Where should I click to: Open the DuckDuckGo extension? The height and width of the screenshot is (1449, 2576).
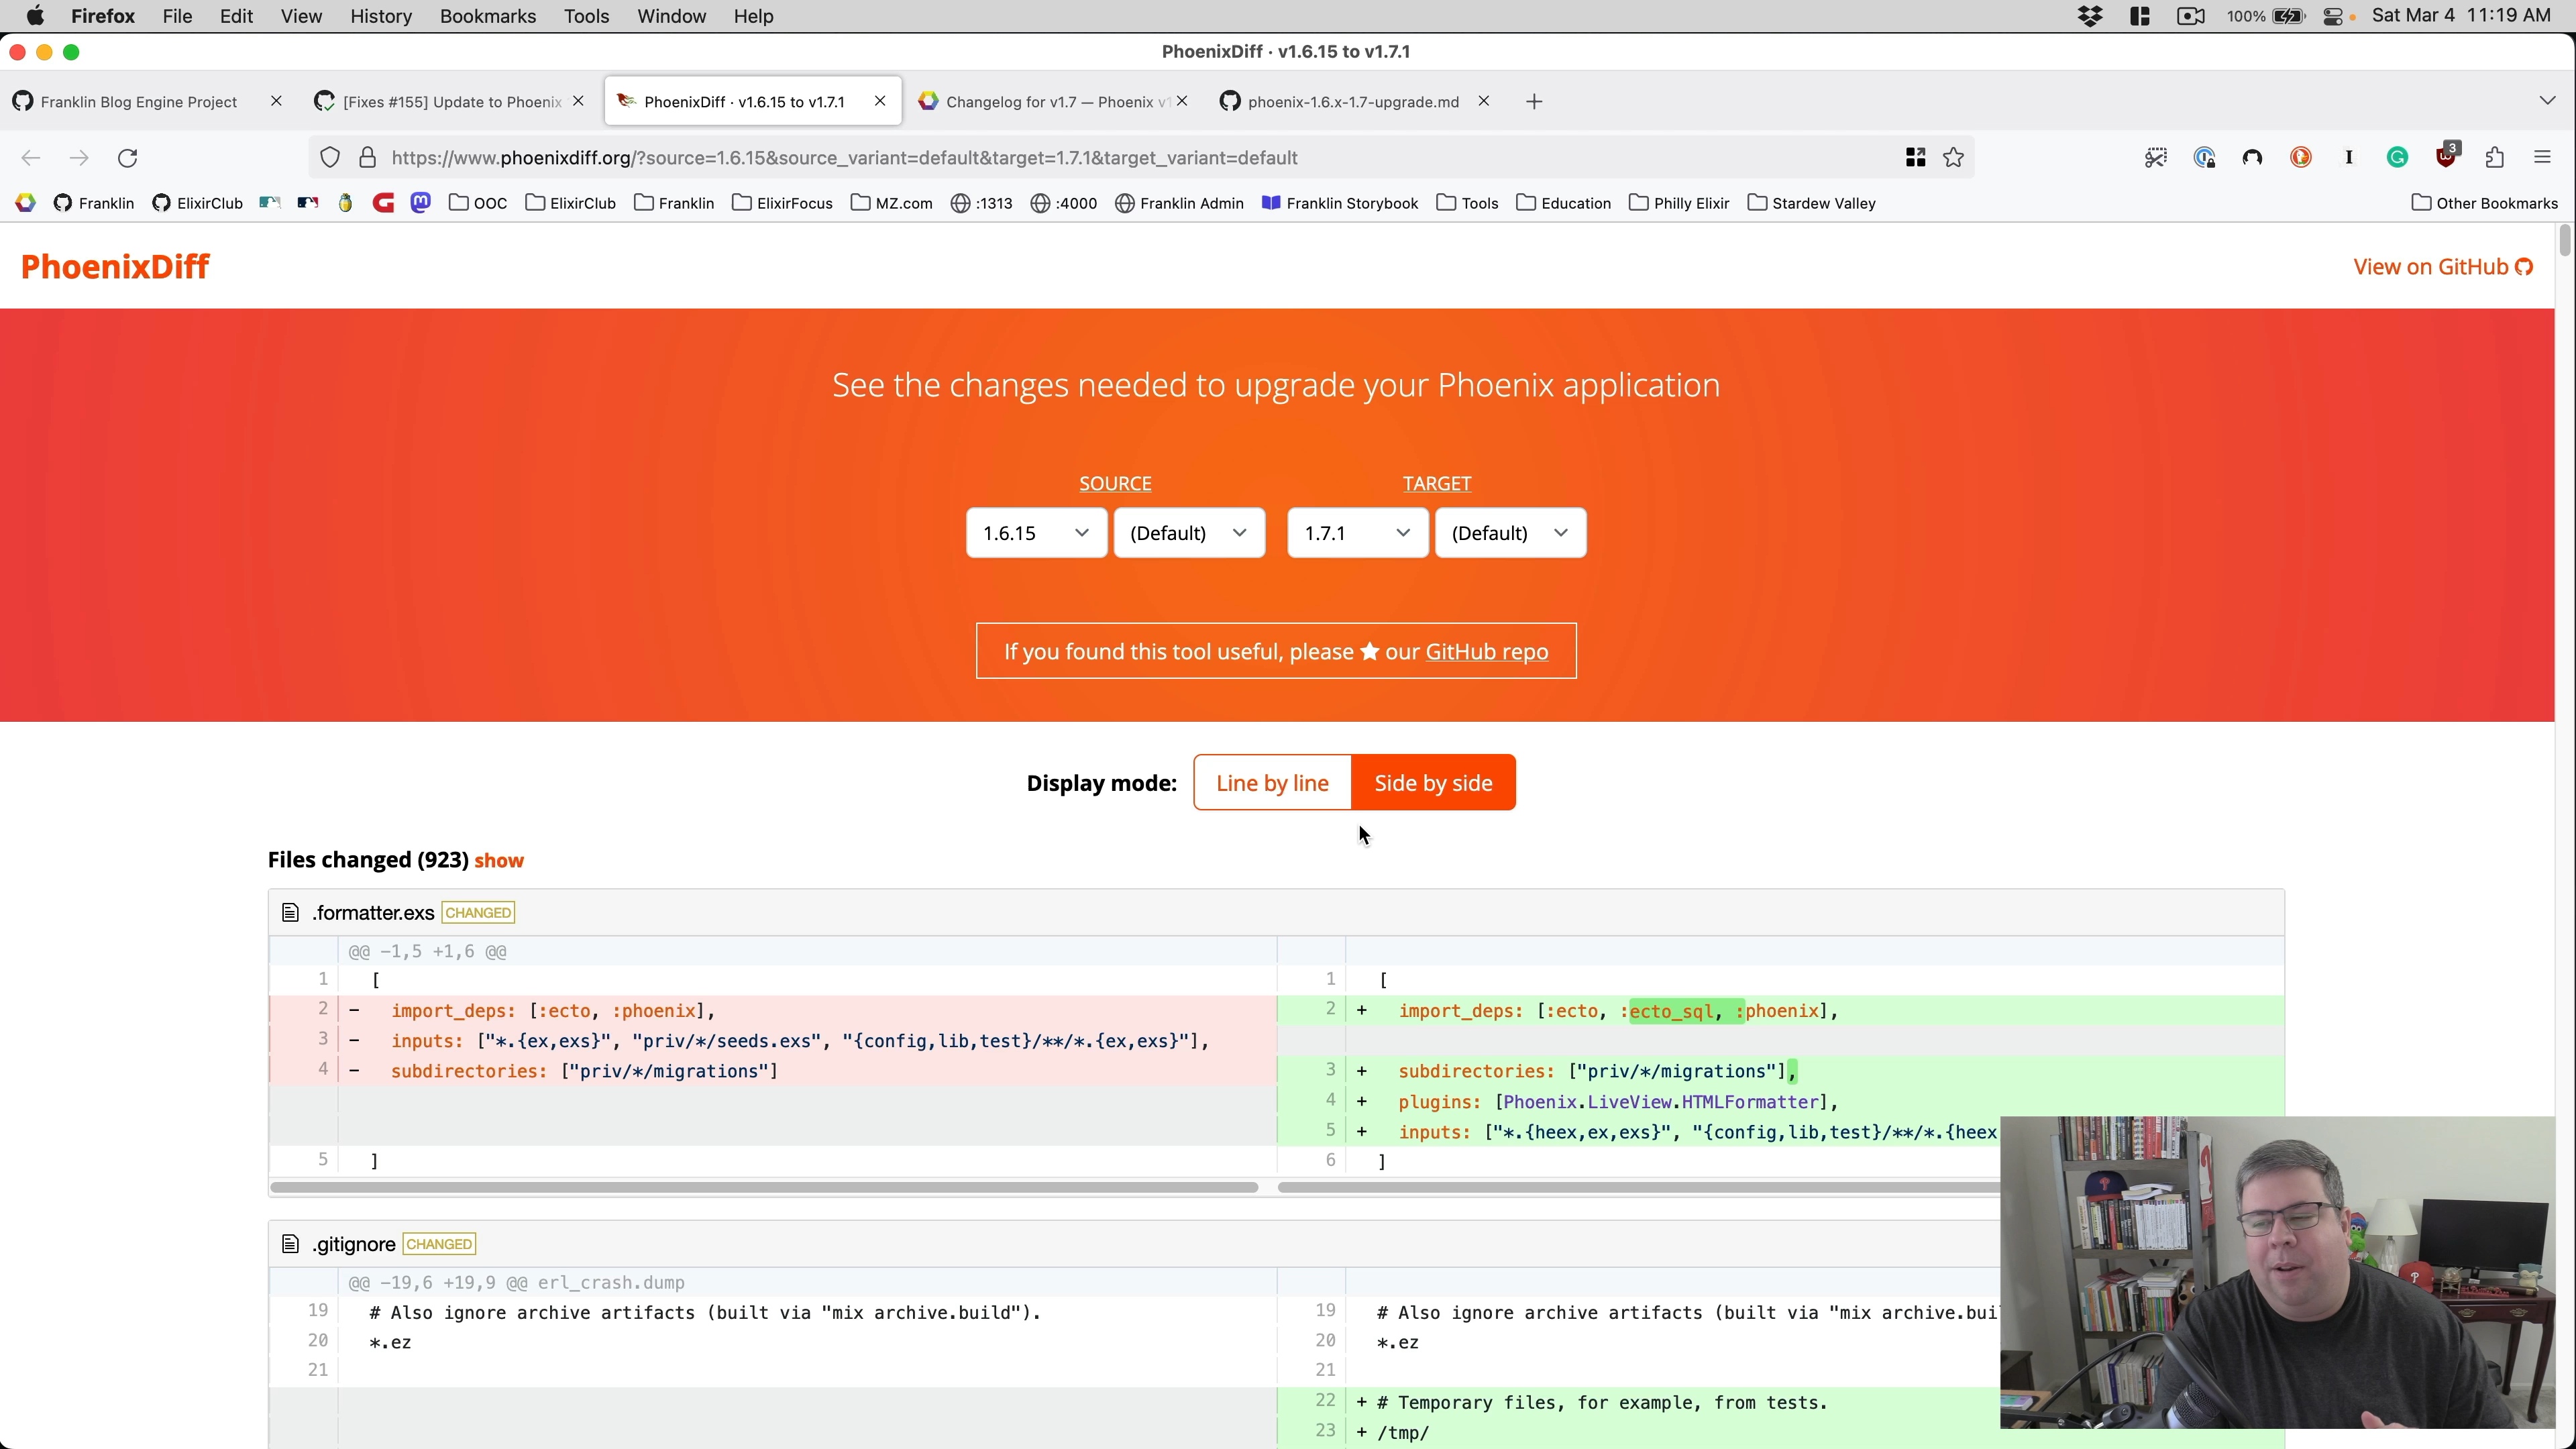pyautogui.click(x=2300, y=158)
